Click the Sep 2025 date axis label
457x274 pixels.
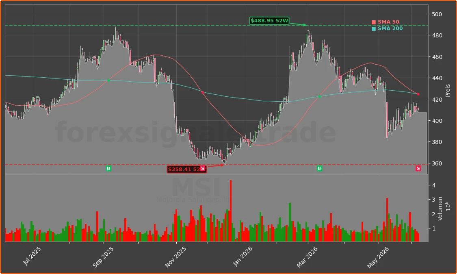(x=103, y=257)
